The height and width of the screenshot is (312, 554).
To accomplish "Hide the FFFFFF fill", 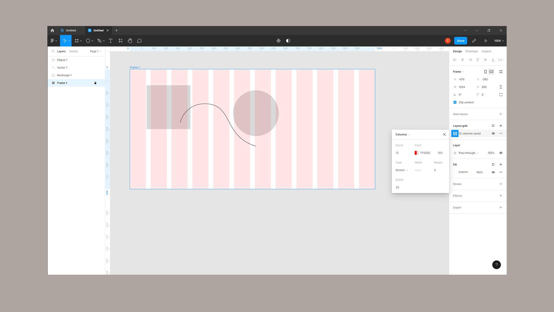I will point(493,172).
